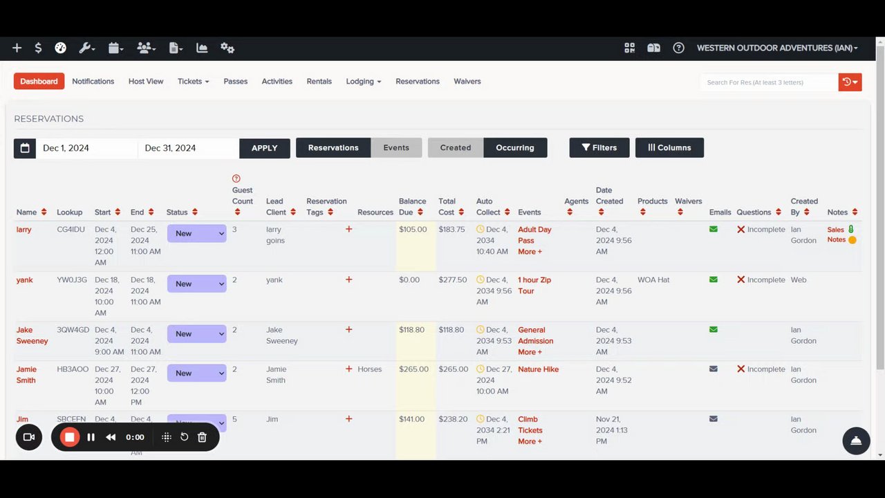Stop the screen recording

(x=69, y=437)
